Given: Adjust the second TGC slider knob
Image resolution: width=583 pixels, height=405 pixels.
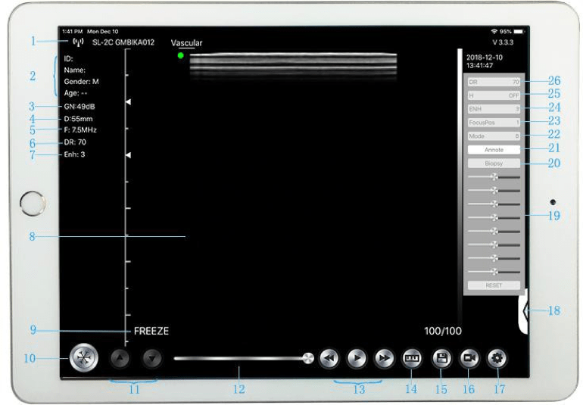Looking at the screenshot, I should click(494, 191).
